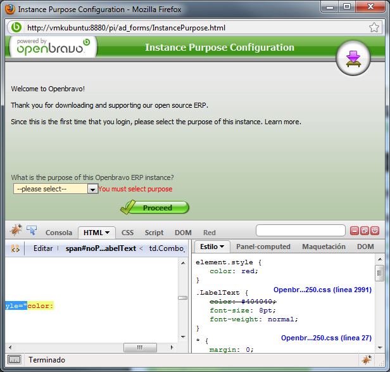Activate the Firebug inspect element pointer icon
The width and height of the screenshot is (390, 372).
(x=32, y=230)
